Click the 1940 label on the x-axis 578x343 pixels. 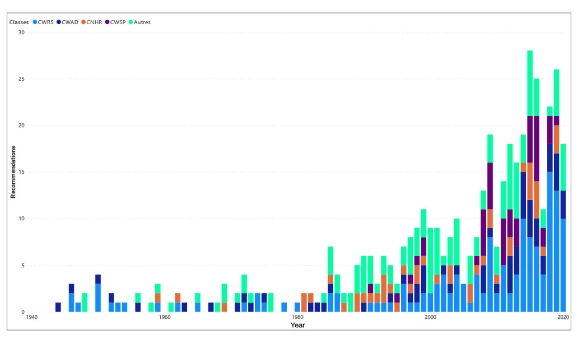32,317
